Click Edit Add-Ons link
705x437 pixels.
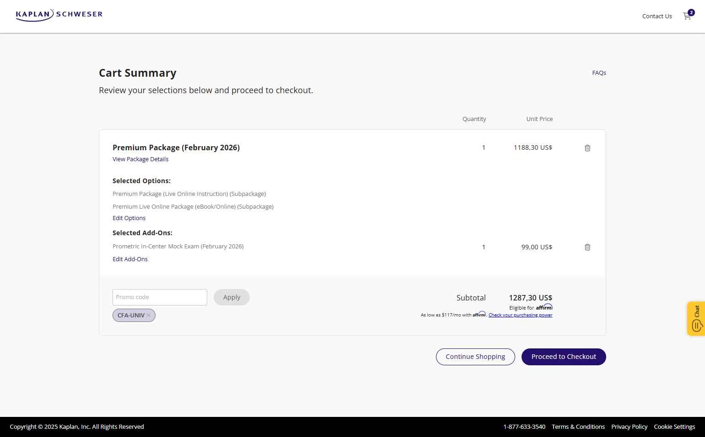click(130, 259)
